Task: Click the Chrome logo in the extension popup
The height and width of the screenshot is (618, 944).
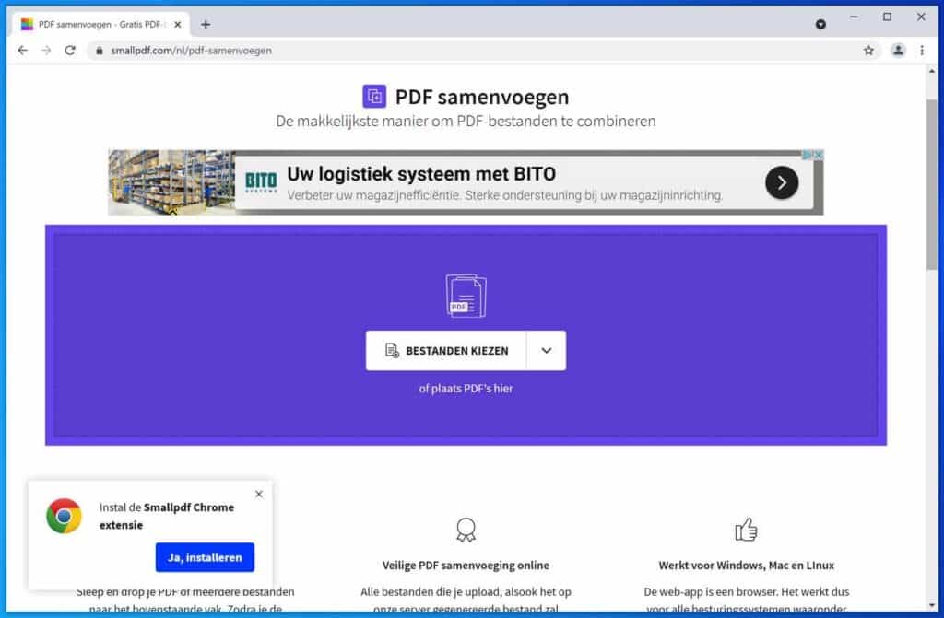Action: [x=63, y=514]
